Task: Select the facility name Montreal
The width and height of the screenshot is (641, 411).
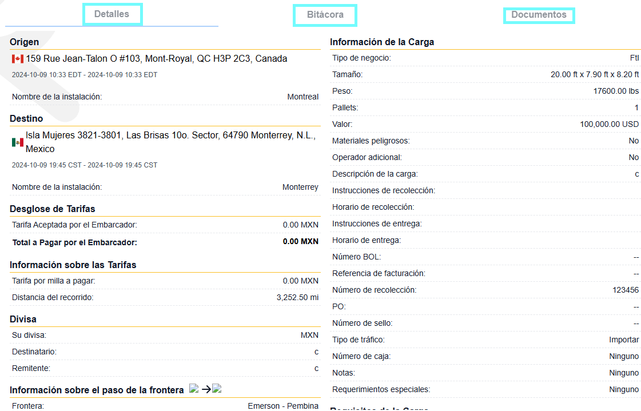Action: 302,97
